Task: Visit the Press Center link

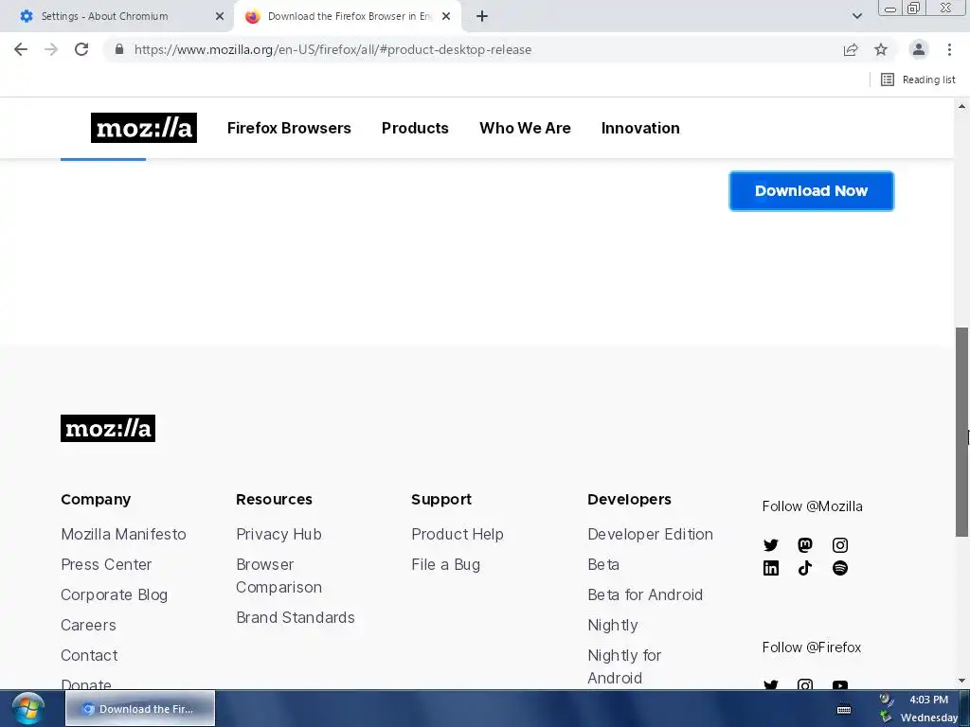Action: coord(106,564)
